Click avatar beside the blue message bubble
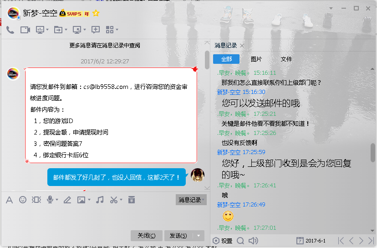 tap(198, 175)
